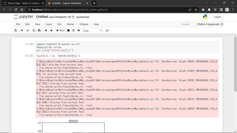Click the notebook vertical scrollbar thumb

coord(235,64)
